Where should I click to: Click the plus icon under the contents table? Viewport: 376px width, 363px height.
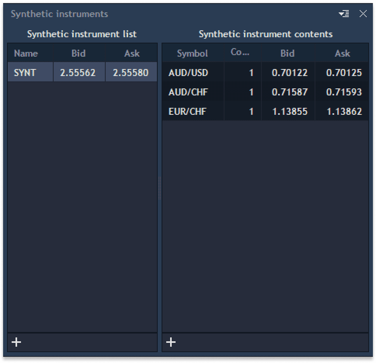click(170, 342)
